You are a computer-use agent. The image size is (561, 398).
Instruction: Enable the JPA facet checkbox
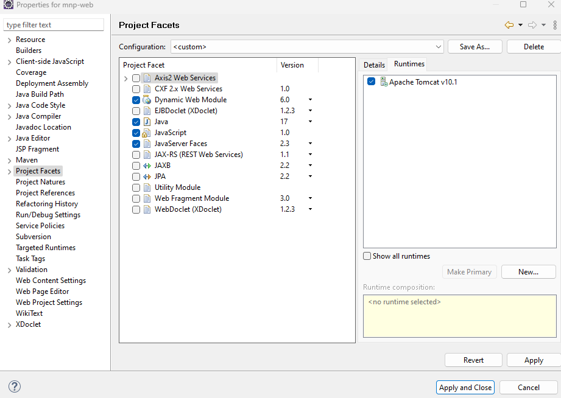[136, 176]
